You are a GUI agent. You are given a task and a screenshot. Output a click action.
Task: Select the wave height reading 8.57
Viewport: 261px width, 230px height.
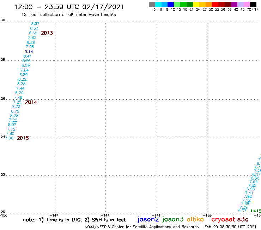click(x=35, y=24)
